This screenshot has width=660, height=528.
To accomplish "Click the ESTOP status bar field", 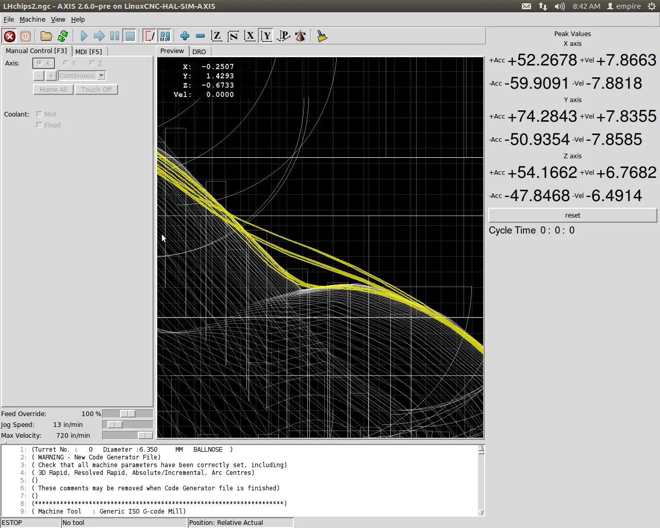I will click(30, 522).
